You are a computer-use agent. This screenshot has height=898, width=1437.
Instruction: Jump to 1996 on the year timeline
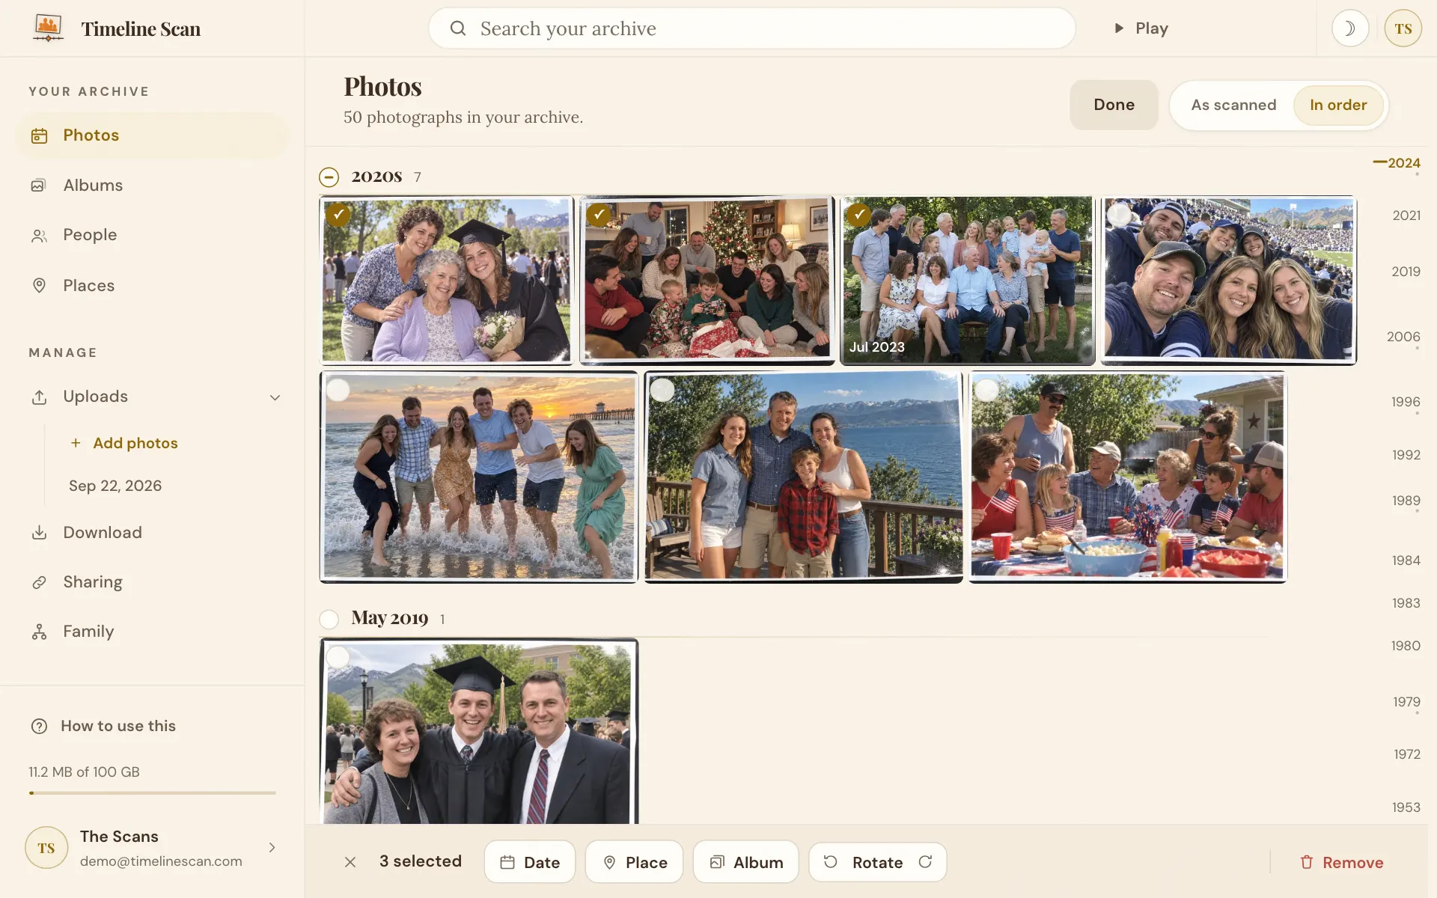1405,402
